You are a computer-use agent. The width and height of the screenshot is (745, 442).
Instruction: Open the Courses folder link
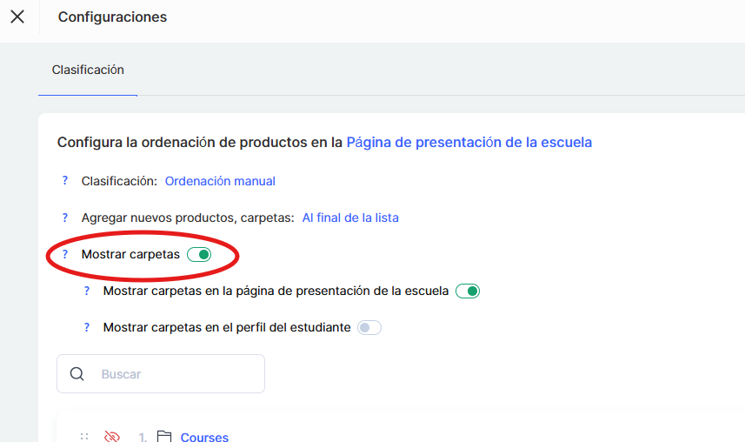click(x=204, y=437)
